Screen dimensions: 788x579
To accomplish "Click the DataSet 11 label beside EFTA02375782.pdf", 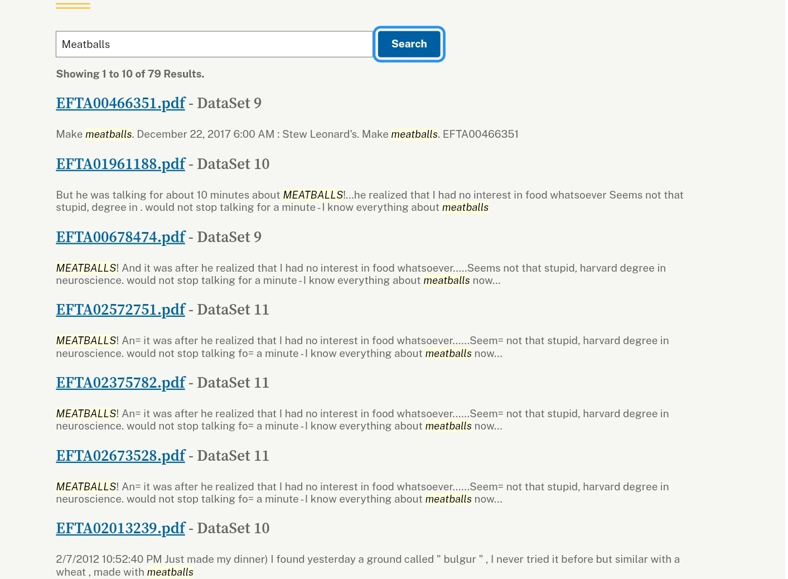I will point(233,383).
